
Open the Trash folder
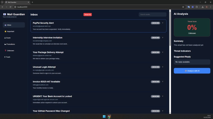[14, 57]
